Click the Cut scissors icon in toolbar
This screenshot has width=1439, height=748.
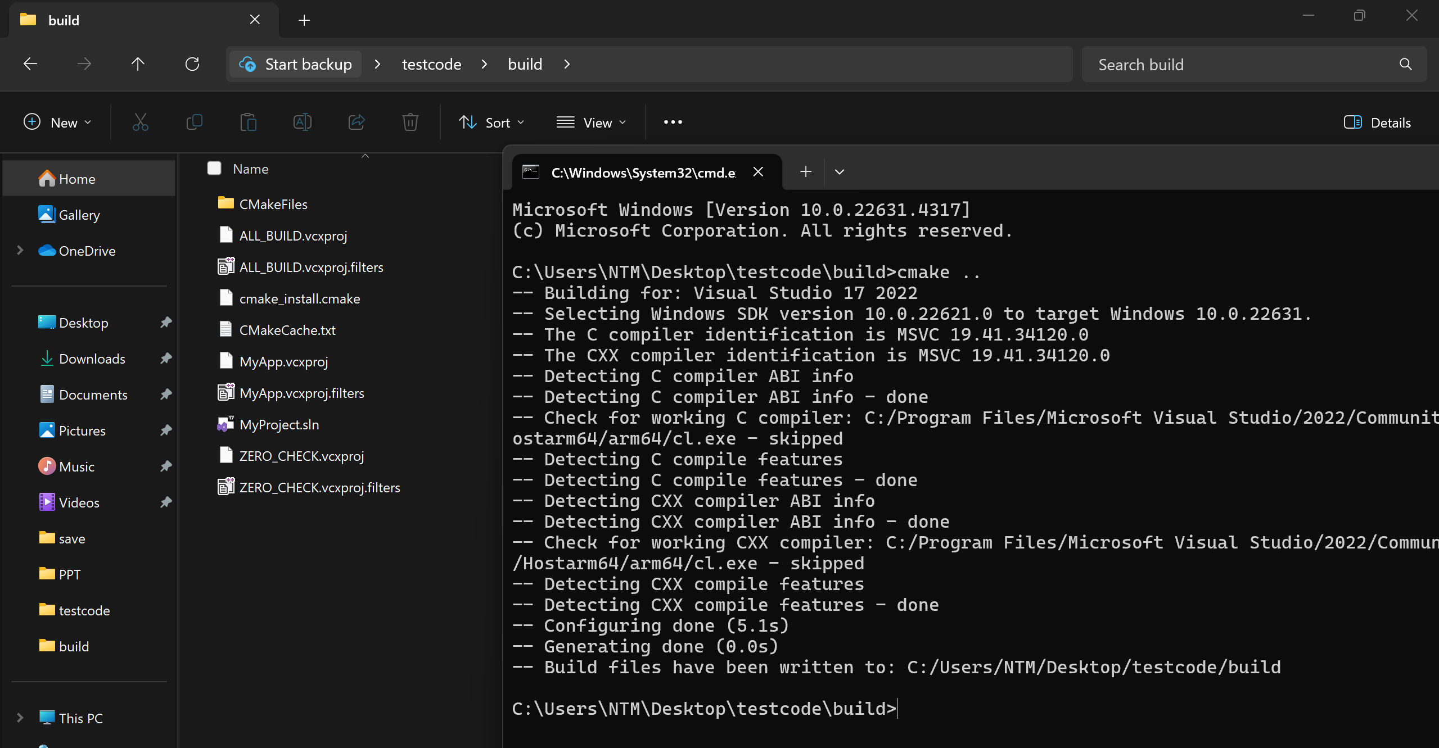[x=140, y=122]
